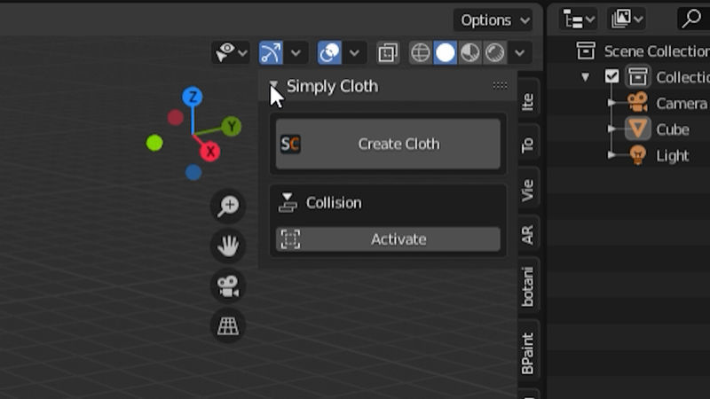710x399 pixels.
Task: Open the overlays settings dropdown arrow
Action: [x=354, y=53]
